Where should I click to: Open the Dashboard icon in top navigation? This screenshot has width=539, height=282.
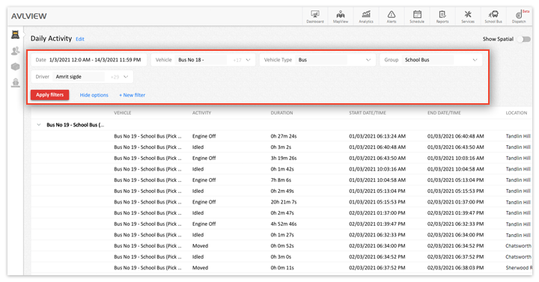[315, 16]
